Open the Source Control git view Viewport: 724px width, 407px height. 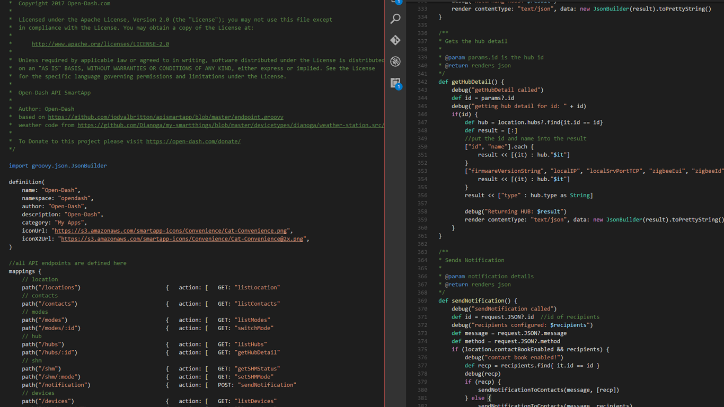395,40
